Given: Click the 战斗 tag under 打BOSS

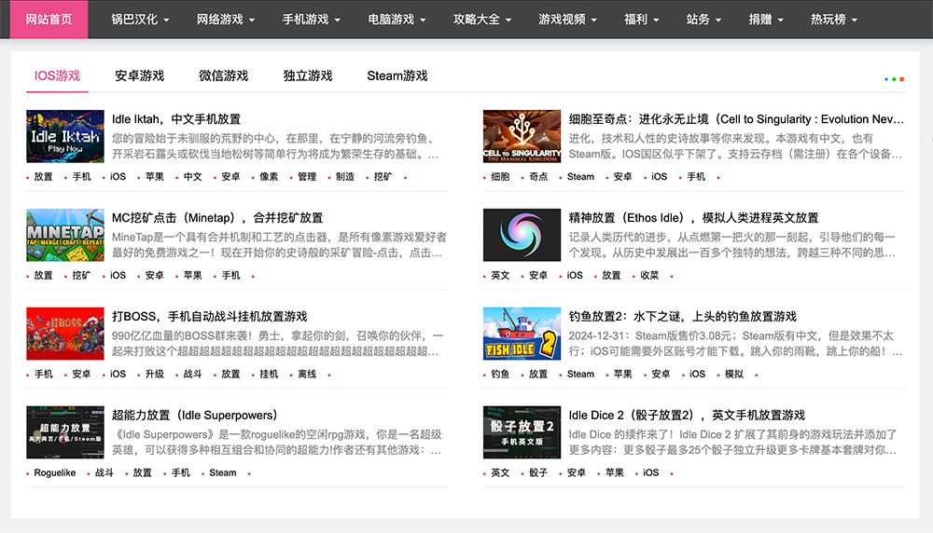Looking at the screenshot, I should (x=193, y=374).
